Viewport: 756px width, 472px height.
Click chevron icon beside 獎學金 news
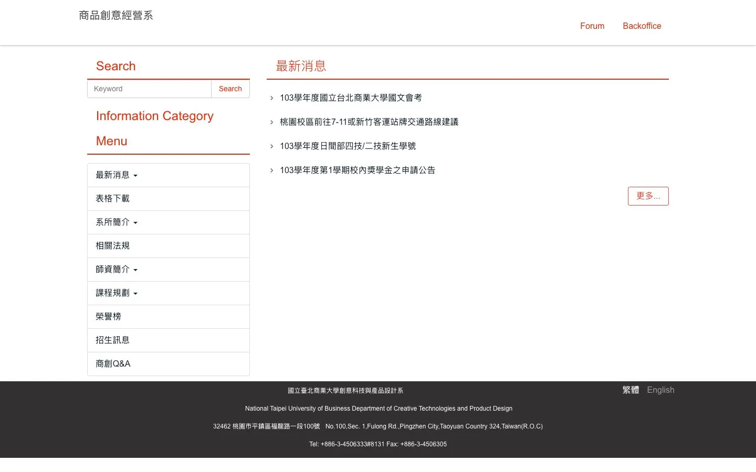coord(271,170)
